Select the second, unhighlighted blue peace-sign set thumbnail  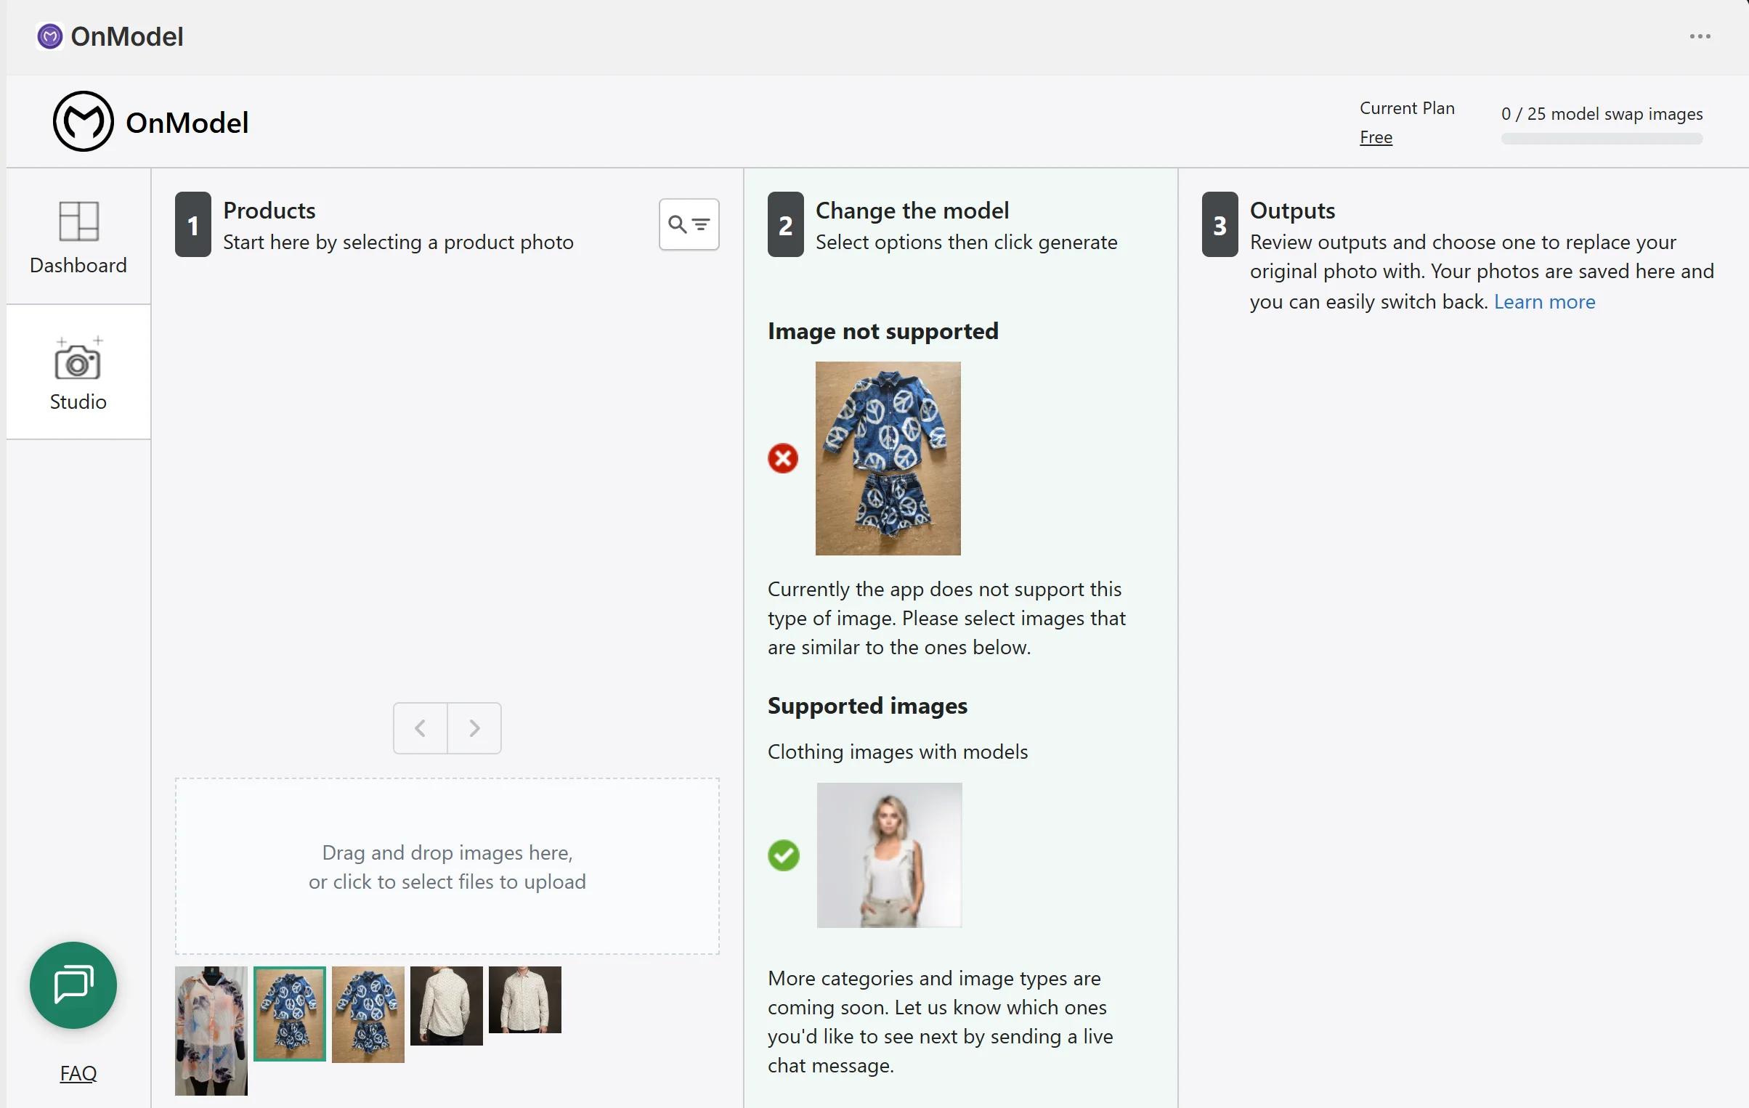point(368,1014)
